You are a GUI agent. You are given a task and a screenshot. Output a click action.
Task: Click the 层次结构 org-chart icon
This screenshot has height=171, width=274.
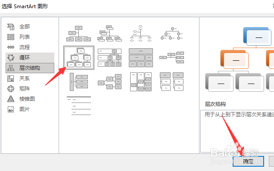tap(11, 68)
